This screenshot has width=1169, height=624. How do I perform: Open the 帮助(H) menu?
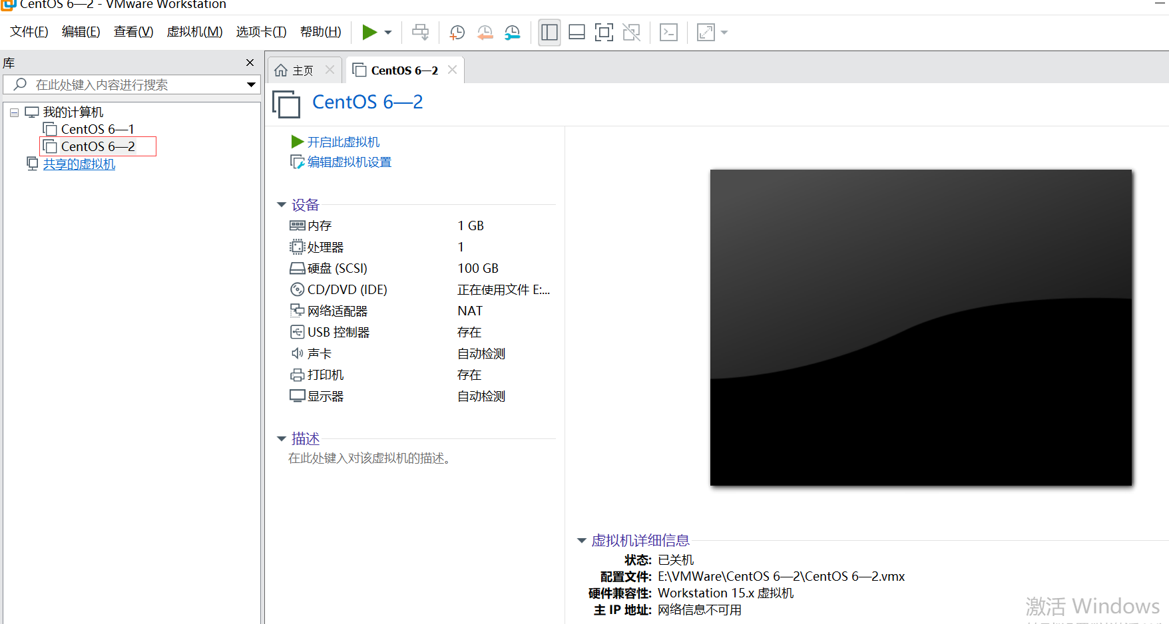point(321,32)
